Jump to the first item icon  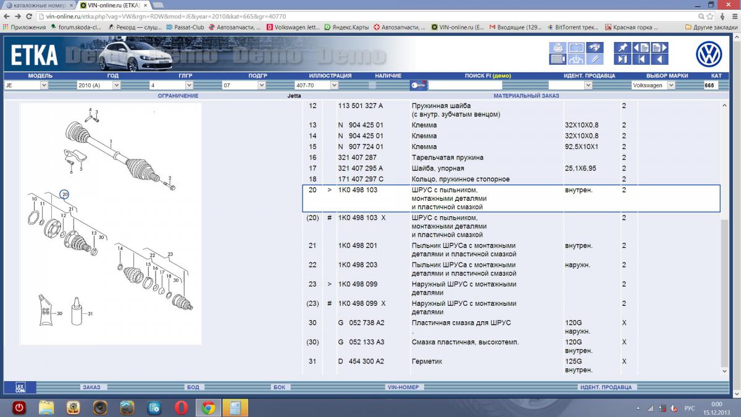click(x=641, y=59)
